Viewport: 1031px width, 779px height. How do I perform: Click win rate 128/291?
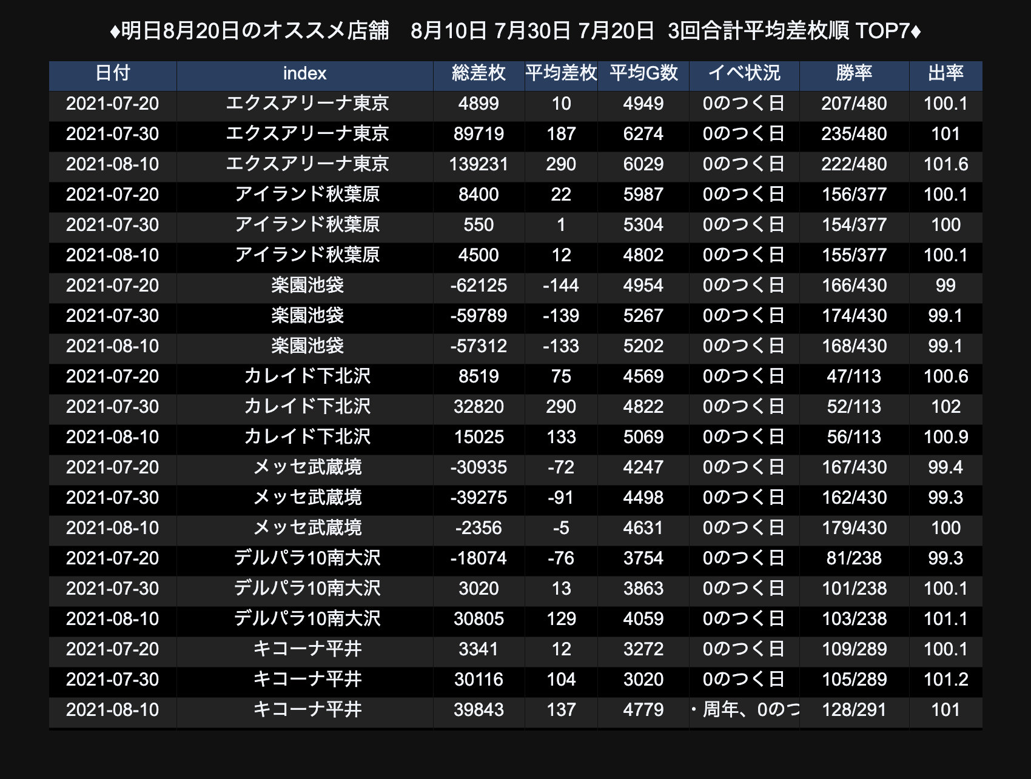click(854, 710)
